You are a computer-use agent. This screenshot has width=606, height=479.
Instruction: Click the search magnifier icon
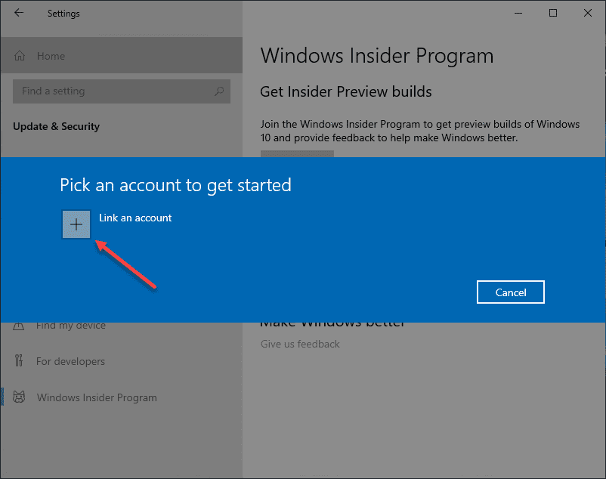click(219, 91)
